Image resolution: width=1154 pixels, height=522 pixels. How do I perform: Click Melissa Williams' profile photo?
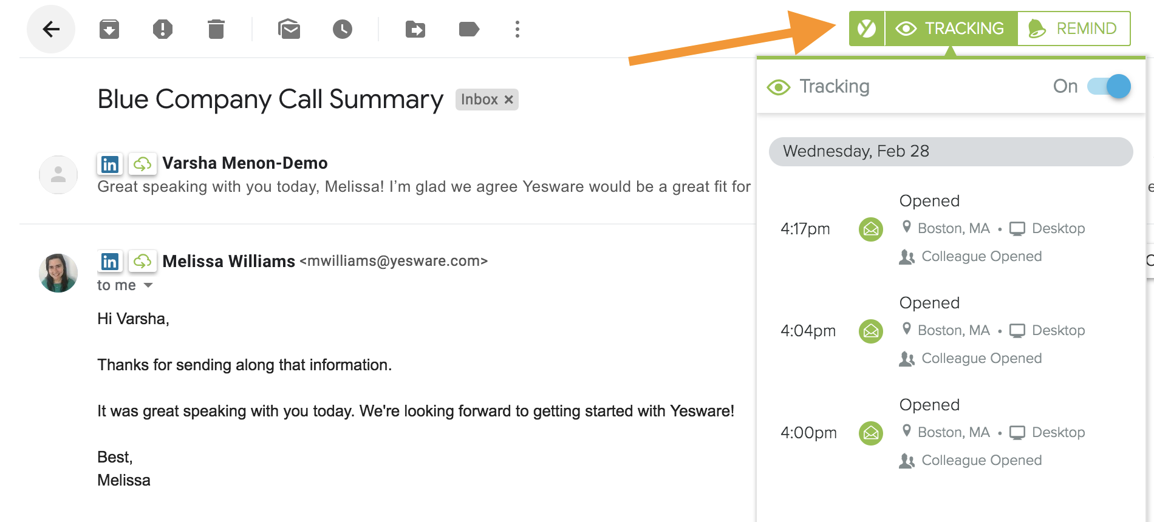pyautogui.click(x=58, y=273)
